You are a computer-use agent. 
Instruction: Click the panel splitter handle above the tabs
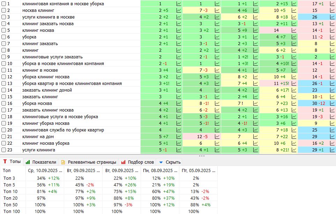pyautogui.click(x=202, y=156)
